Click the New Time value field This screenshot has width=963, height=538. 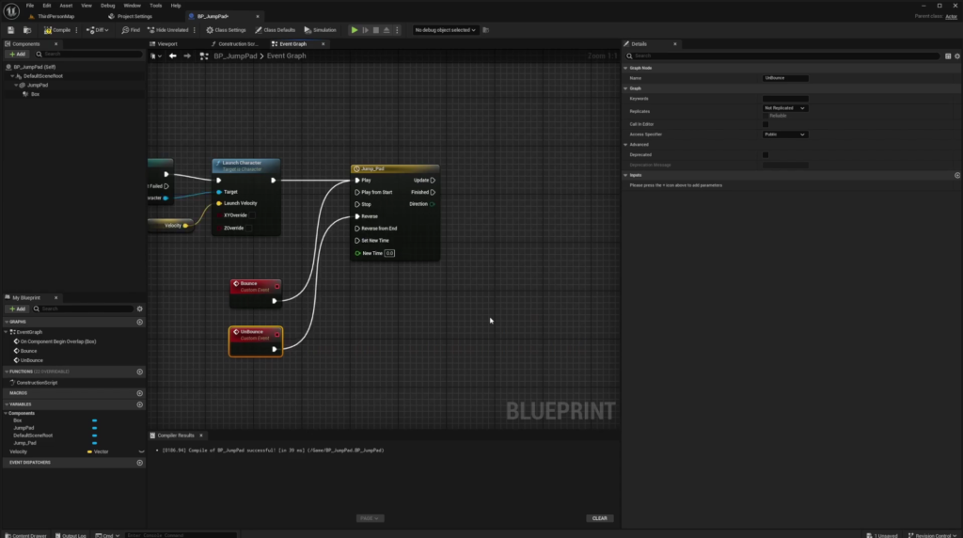[390, 253]
